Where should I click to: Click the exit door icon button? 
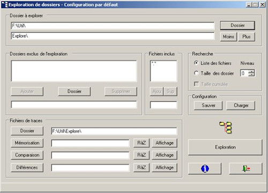[x=246, y=168]
